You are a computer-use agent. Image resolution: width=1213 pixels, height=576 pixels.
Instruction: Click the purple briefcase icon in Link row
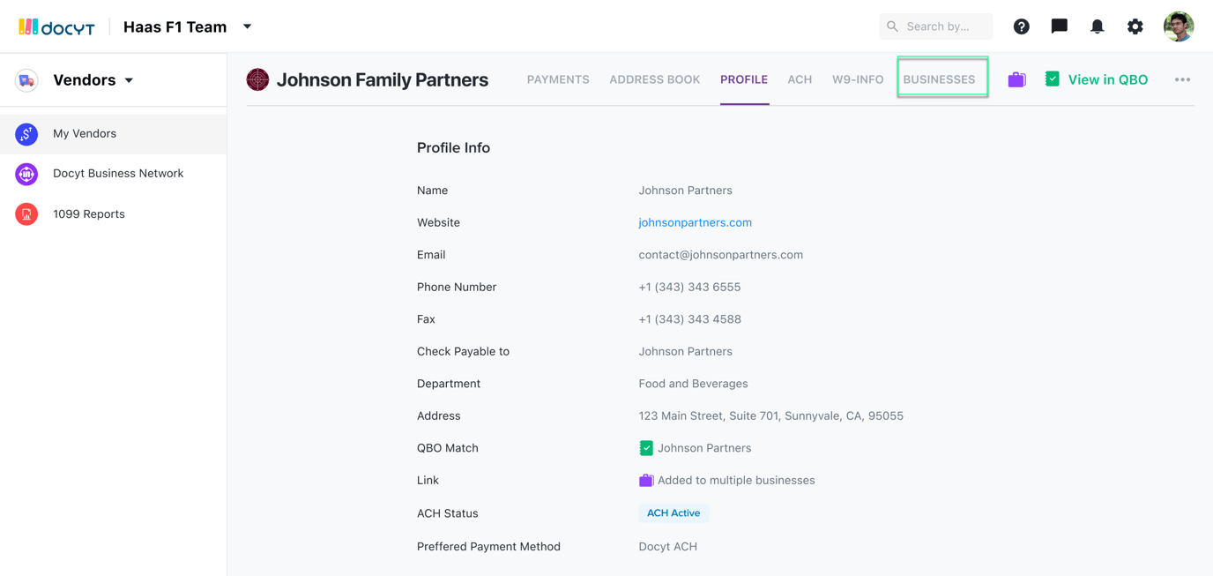pyautogui.click(x=646, y=480)
